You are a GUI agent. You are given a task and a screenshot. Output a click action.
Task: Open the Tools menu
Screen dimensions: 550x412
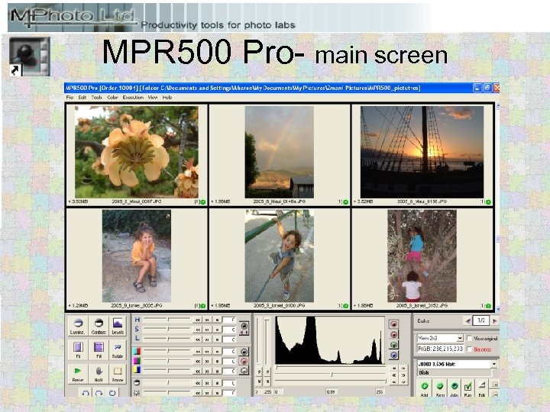pos(96,98)
